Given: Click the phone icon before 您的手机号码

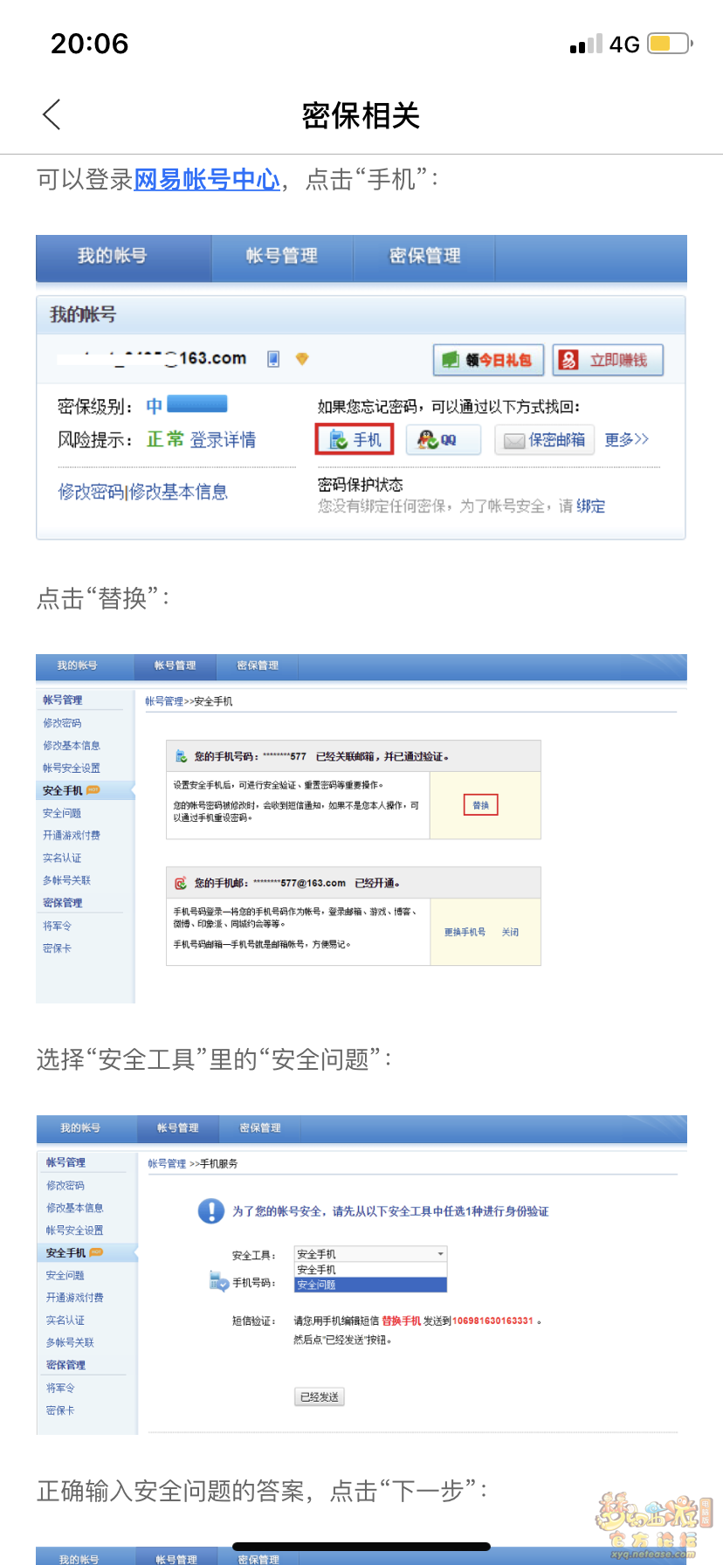Looking at the screenshot, I should (x=181, y=756).
